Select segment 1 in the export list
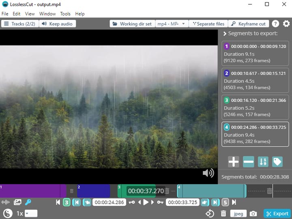Image resolution: width=292 pixels, height=219 pixels. [x=255, y=54]
